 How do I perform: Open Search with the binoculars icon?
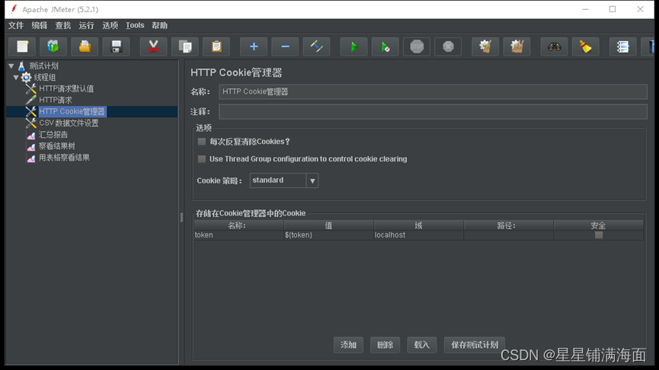(554, 46)
